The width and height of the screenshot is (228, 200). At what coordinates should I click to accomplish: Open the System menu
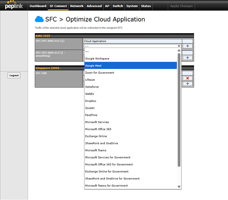[x=132, y=6]
